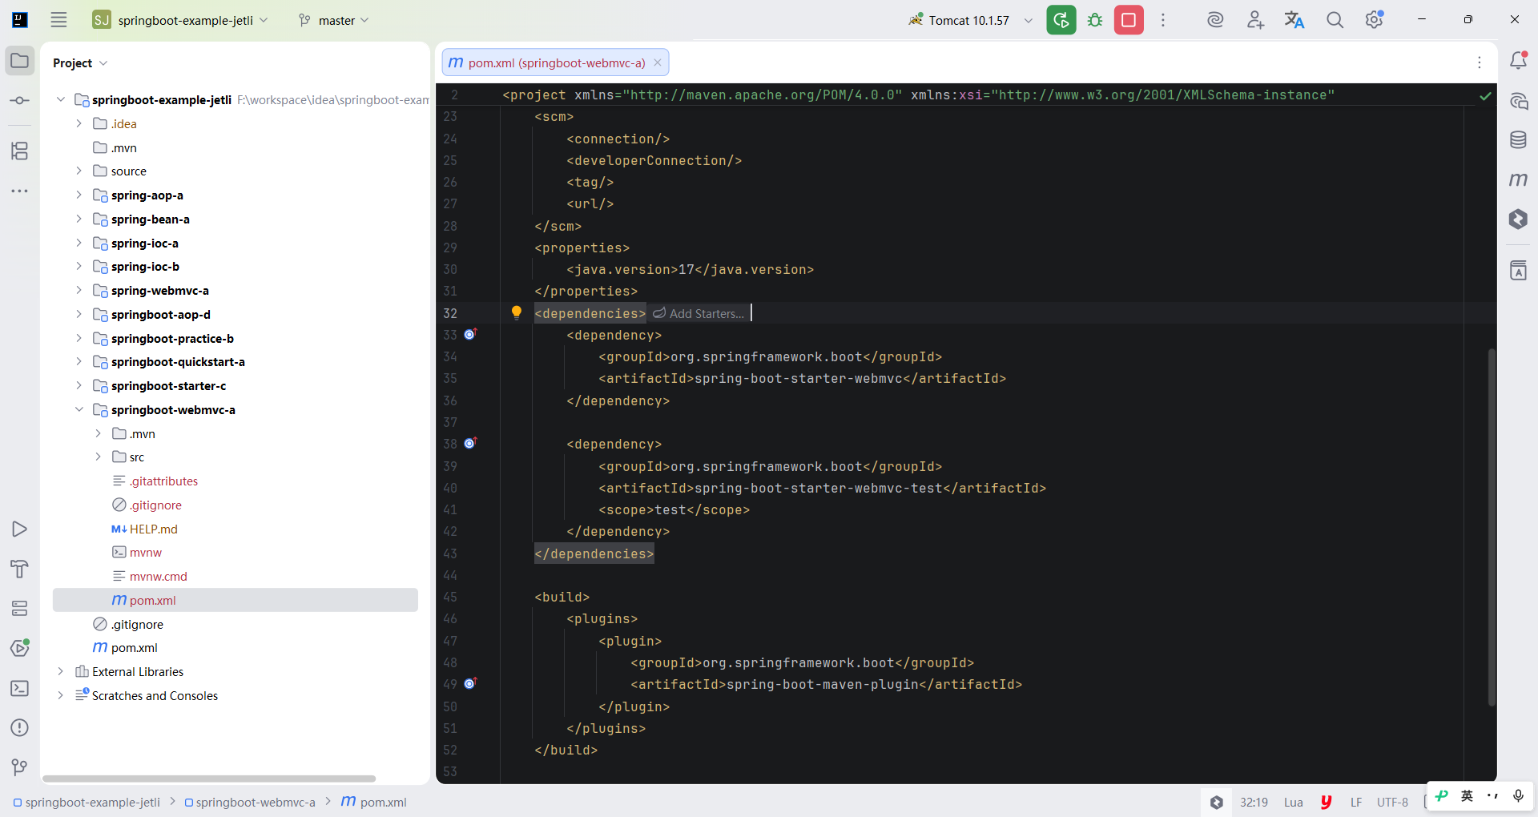Click the red Y status bar icon
Viewport: 1538px width, 817px height.
pyautogui.click(x=1326, y=802)
